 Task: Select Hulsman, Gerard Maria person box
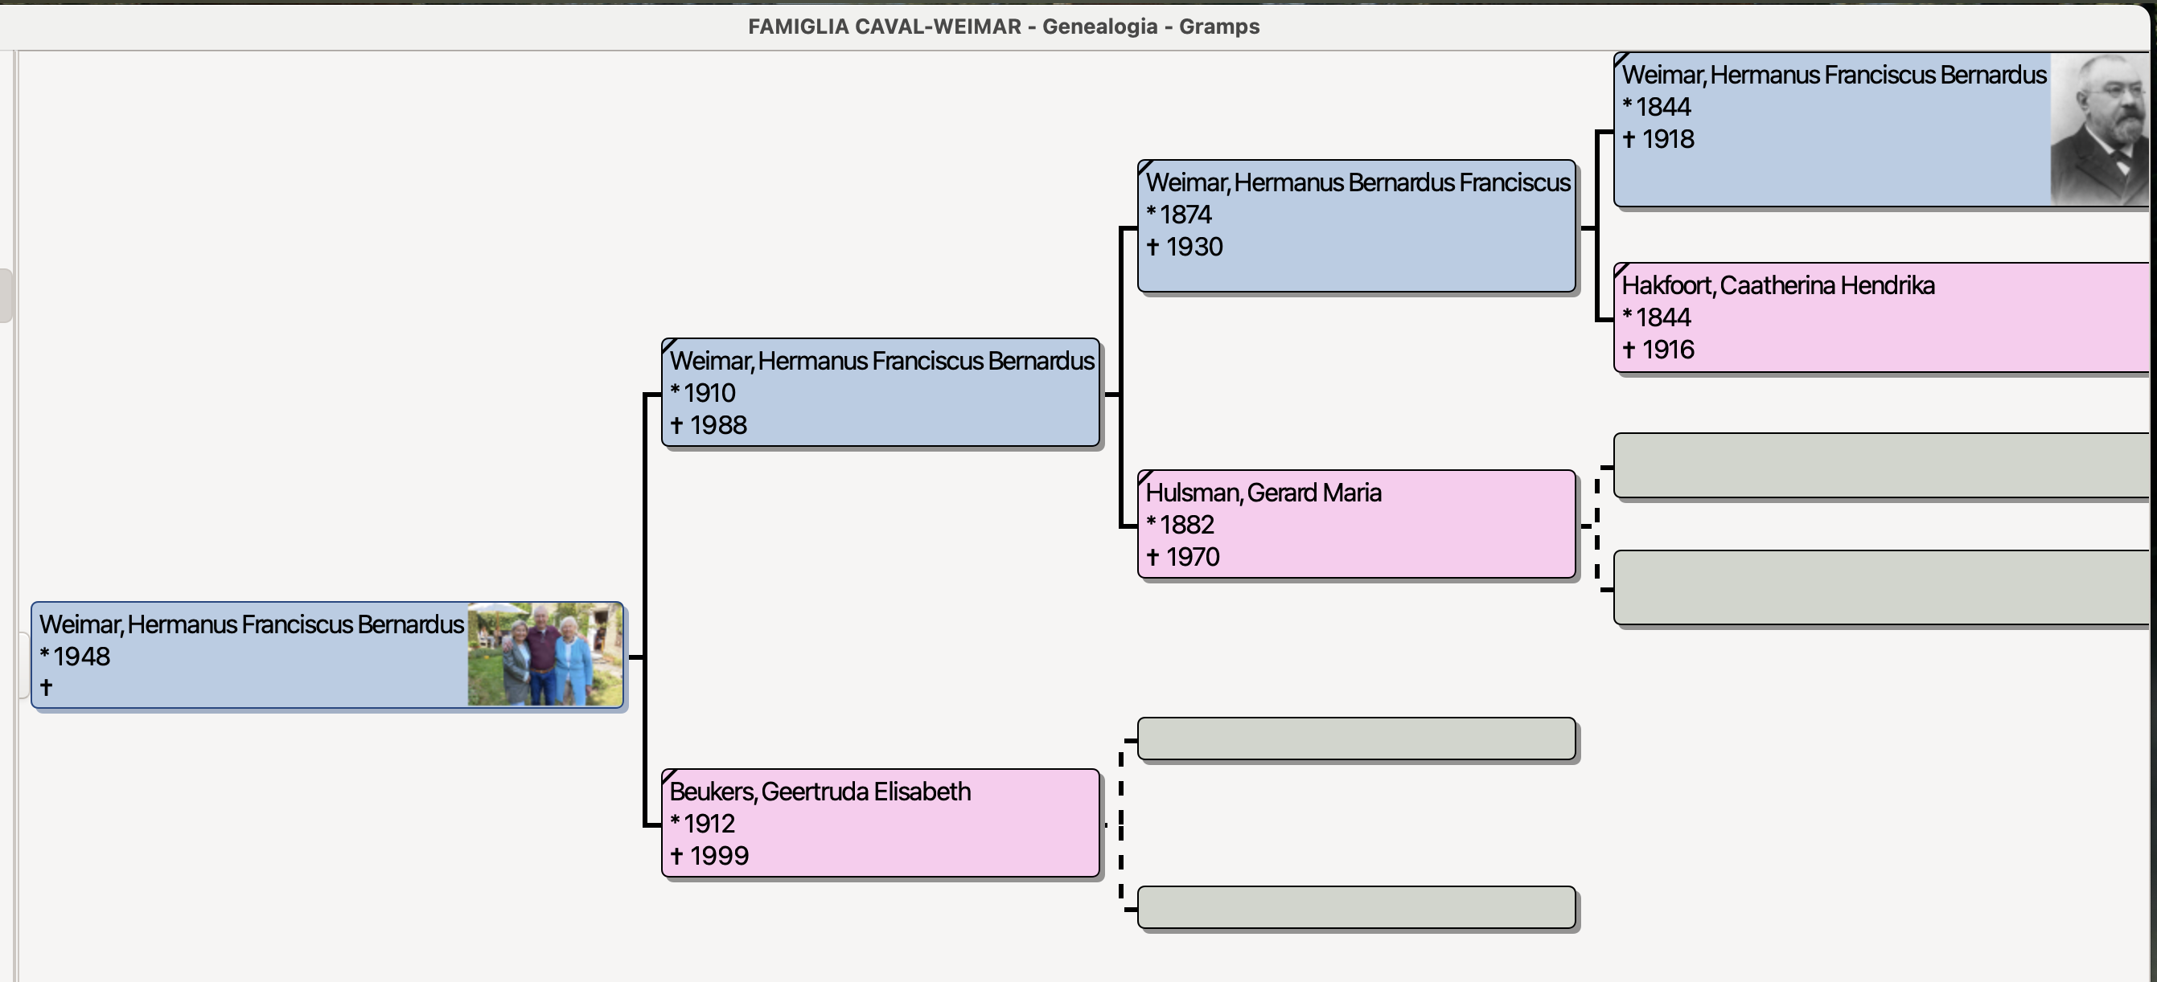[1357, 524]
